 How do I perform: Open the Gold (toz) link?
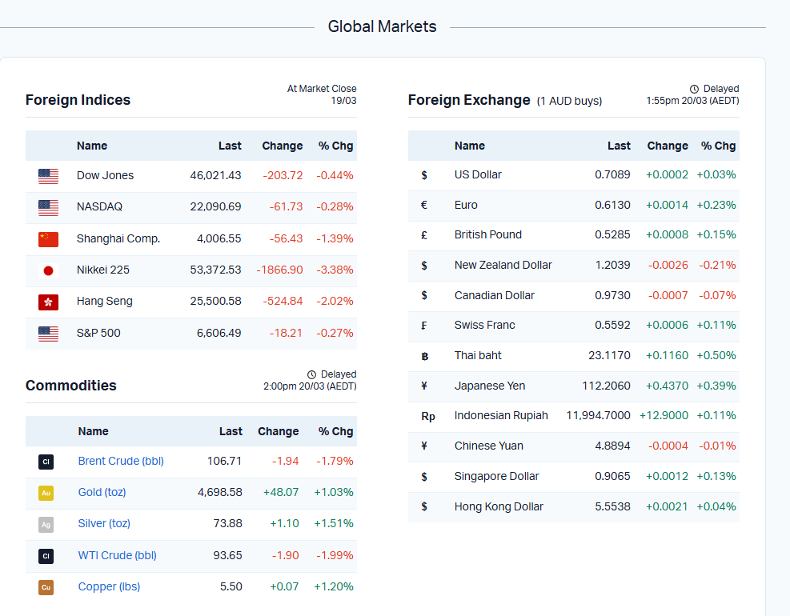[102, 492]
